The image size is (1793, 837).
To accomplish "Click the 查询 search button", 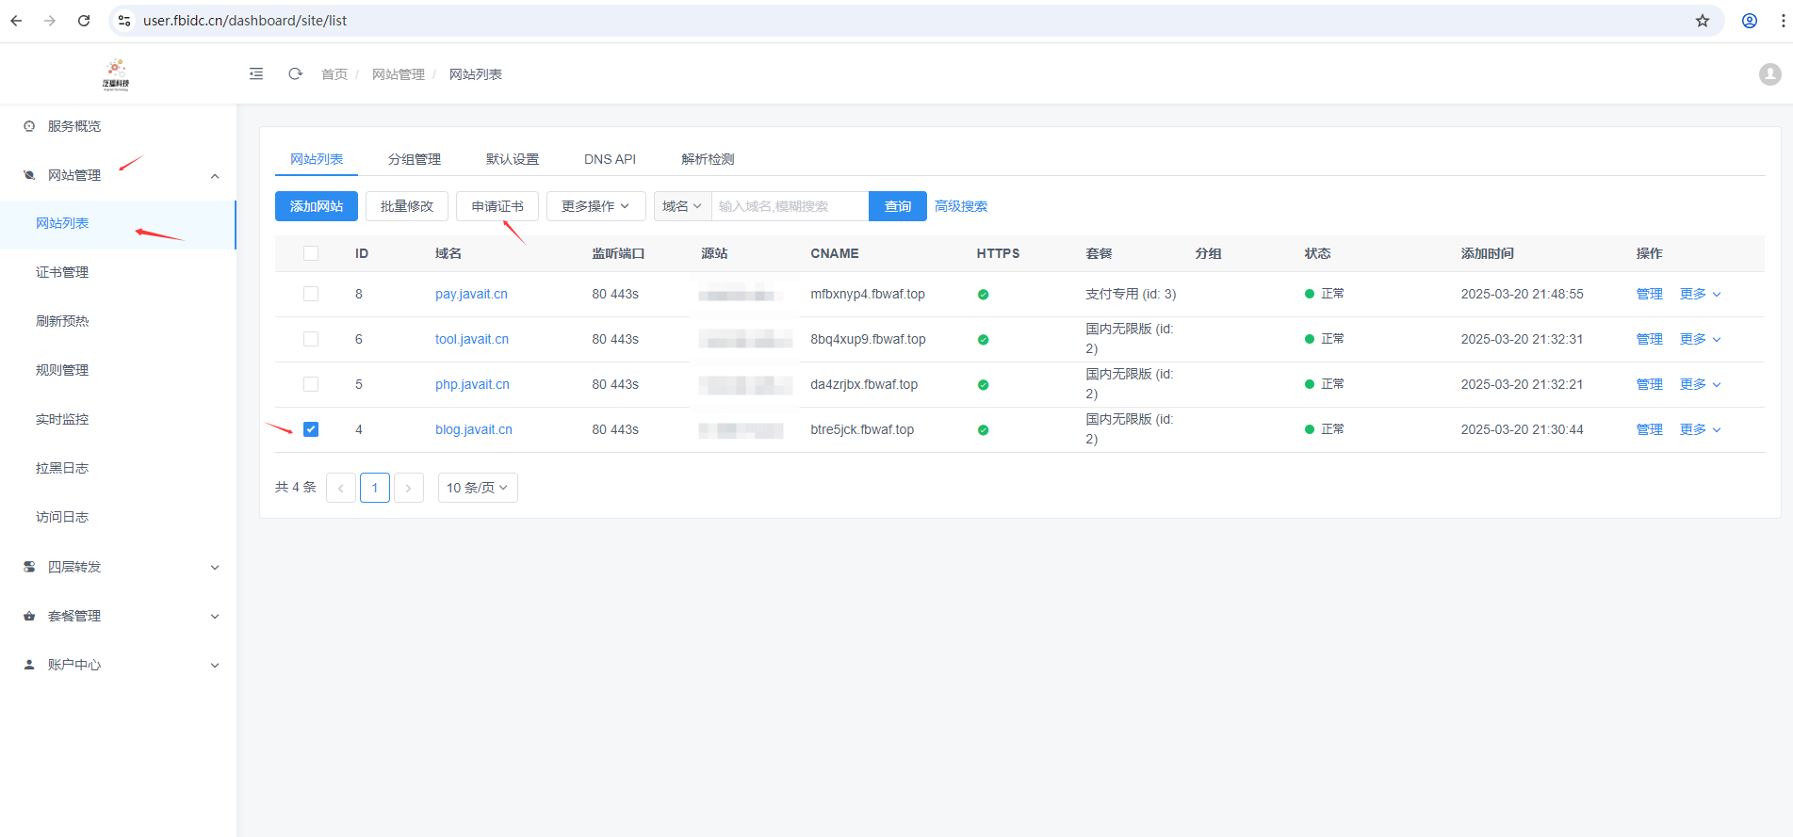I will (898, 206).
